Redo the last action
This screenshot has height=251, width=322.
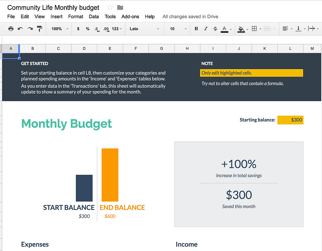click(x=30, y=29)
